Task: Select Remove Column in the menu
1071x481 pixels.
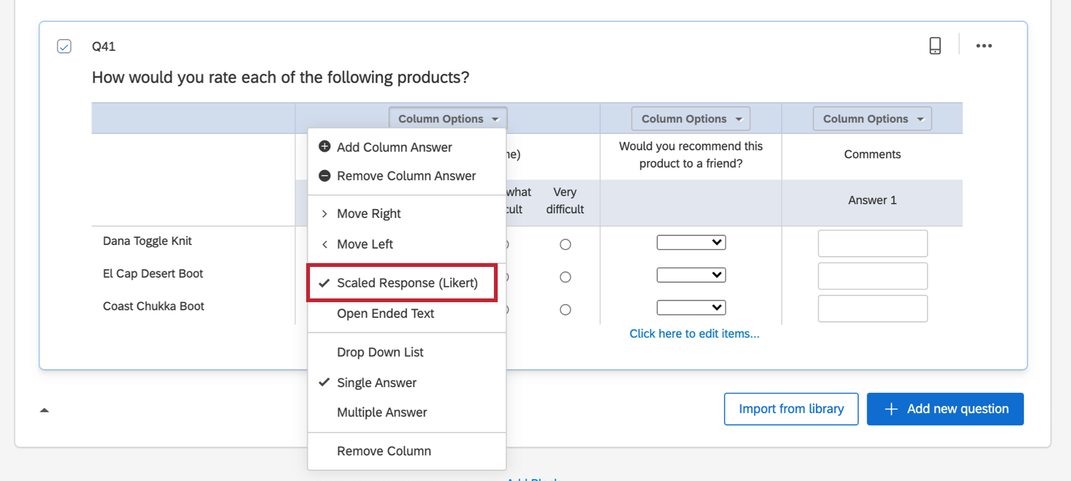Action: [x=384, y=451]
